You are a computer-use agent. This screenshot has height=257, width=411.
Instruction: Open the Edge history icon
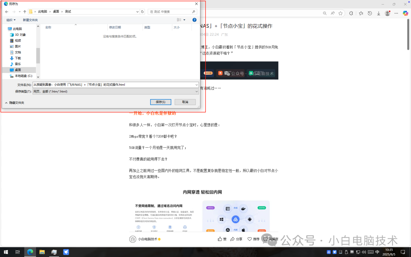[x=370, y=13]
